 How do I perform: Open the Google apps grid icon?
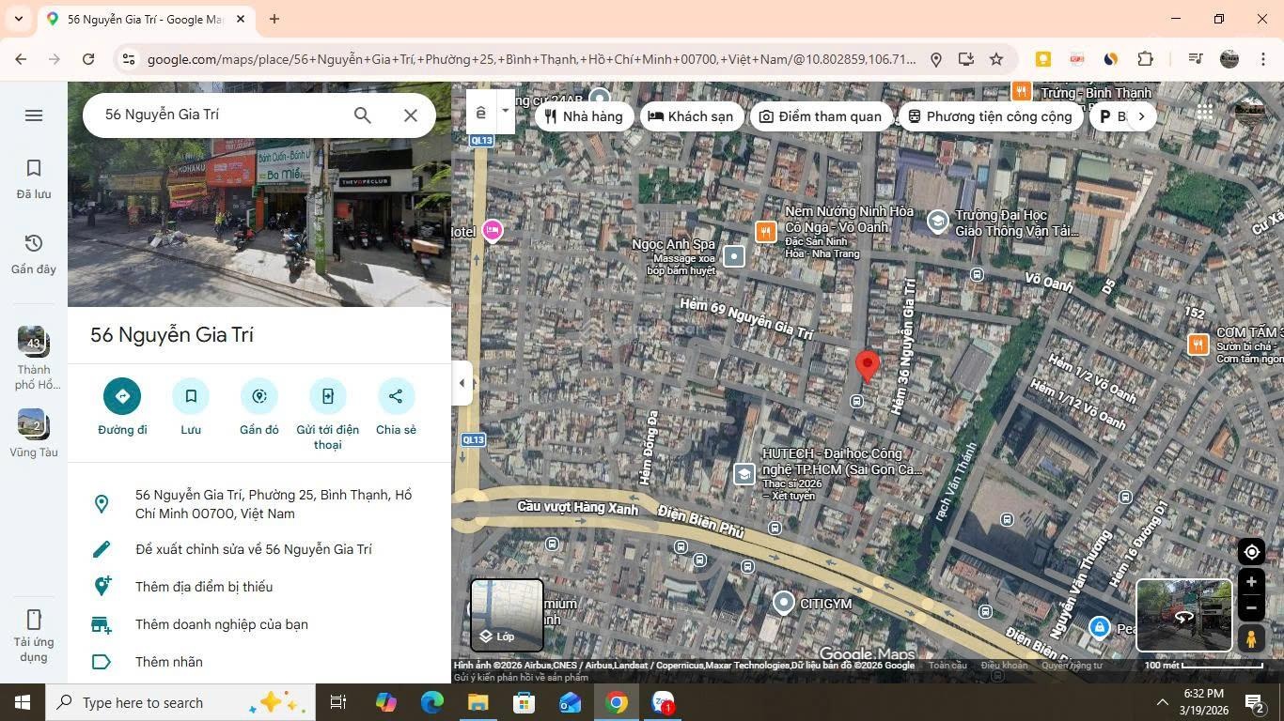point(1205,112)
